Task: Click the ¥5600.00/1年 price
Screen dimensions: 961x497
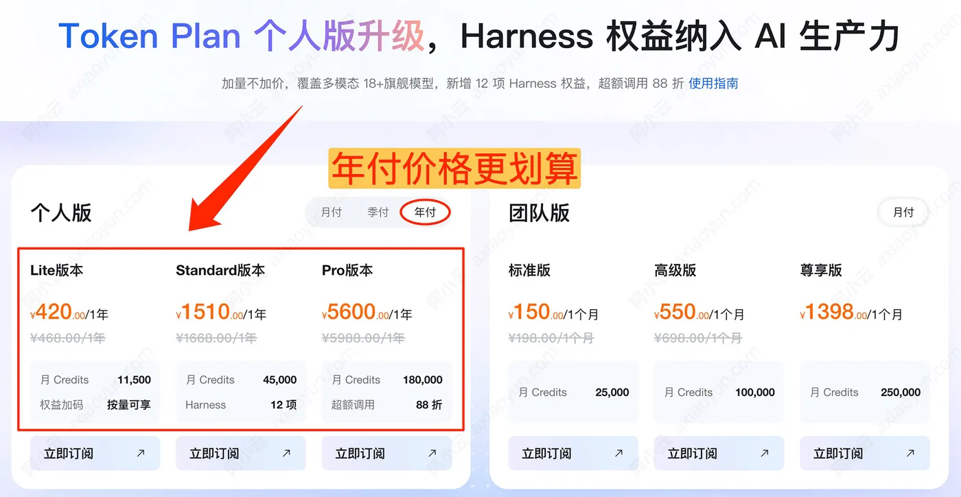Action: 367,313
